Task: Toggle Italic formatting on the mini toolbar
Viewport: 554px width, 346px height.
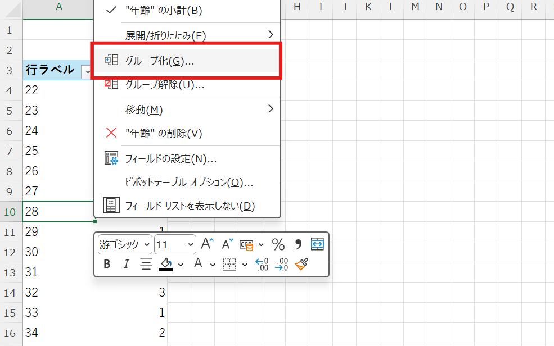Action: pos(126,263)
